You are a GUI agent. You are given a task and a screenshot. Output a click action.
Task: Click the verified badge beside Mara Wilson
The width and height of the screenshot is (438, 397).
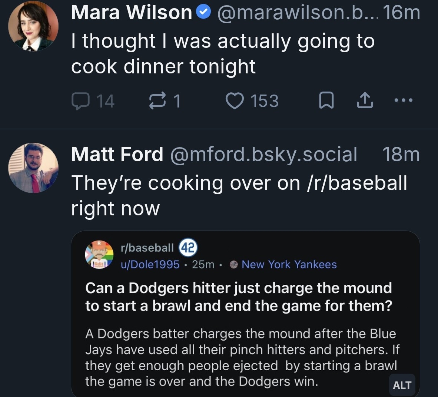point(203,12)
